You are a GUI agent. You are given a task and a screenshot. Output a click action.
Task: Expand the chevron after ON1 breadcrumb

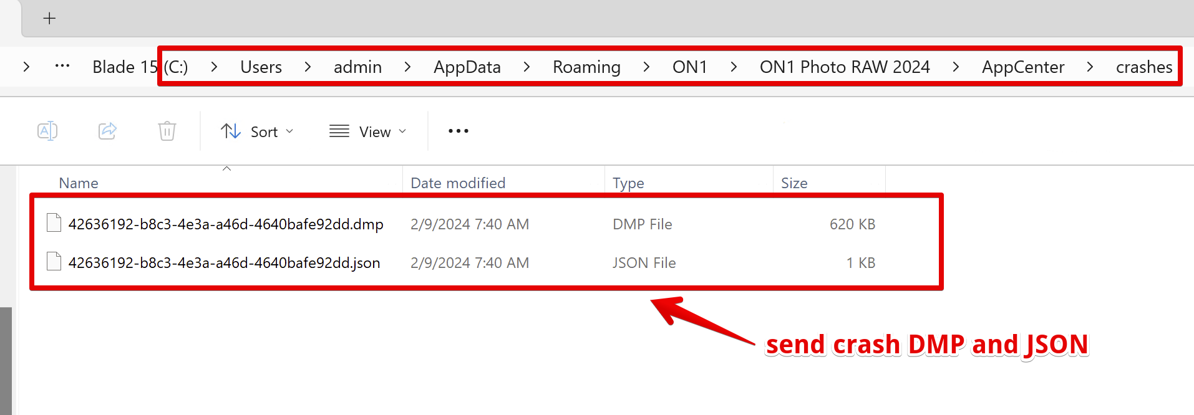[x=733, y=67]
